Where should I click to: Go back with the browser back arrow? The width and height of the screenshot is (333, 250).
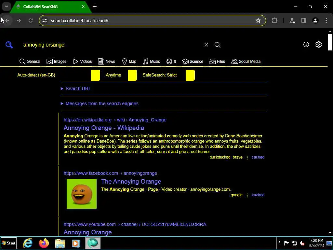click(7, 21)
